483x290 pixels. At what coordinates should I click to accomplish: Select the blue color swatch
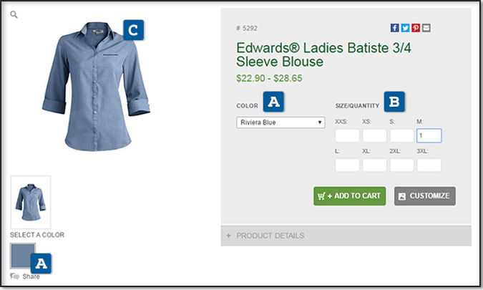click(x=22, y=256)
